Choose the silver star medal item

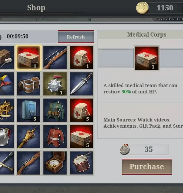point(55,84)
